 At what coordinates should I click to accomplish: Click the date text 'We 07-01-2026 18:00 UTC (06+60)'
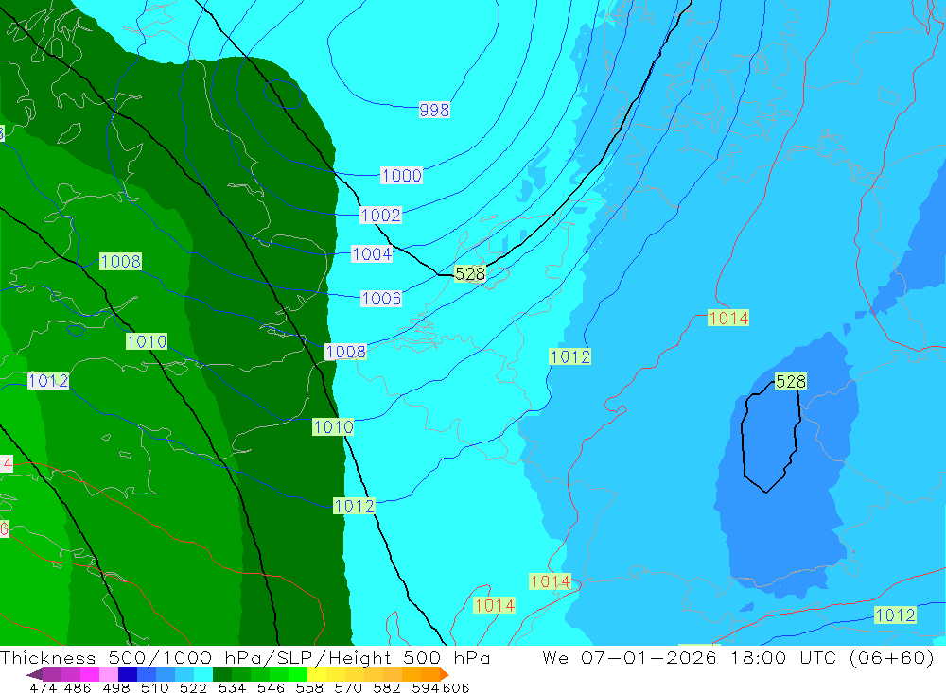pyautogui.click(x=739, y=657)
